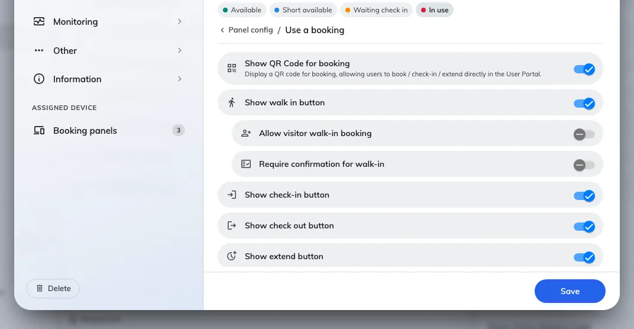Toggle Show check-in button switch
The height and width of the screenshot is (329, 634).
click(584, 195)
